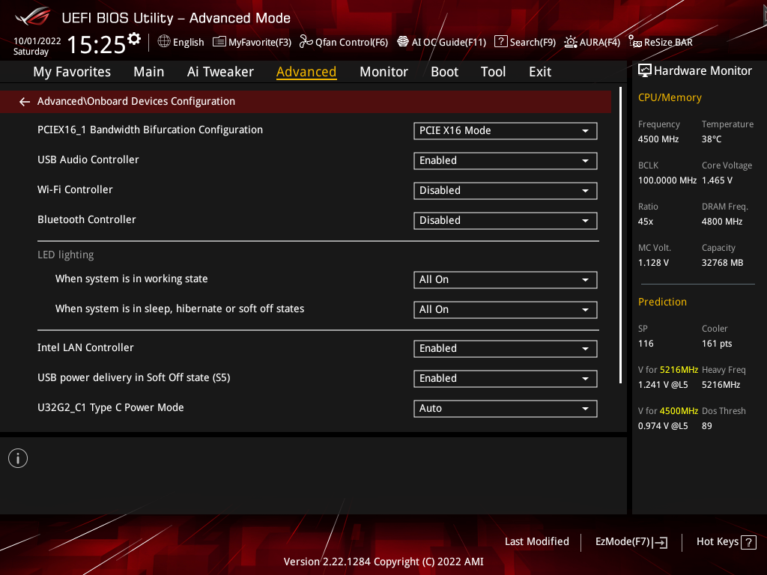This screenshot has height=575, width=767.
Task: Click the settings gear next to the clock
Action: point(134,39)
